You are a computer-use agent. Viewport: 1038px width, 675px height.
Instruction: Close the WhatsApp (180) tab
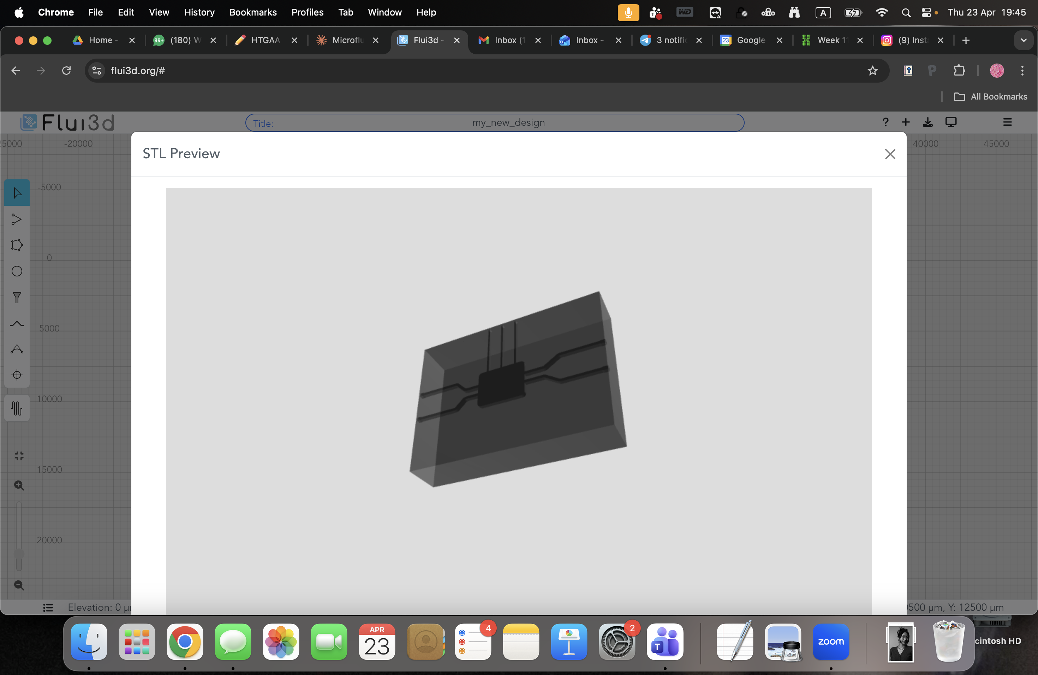pos(213,40)
